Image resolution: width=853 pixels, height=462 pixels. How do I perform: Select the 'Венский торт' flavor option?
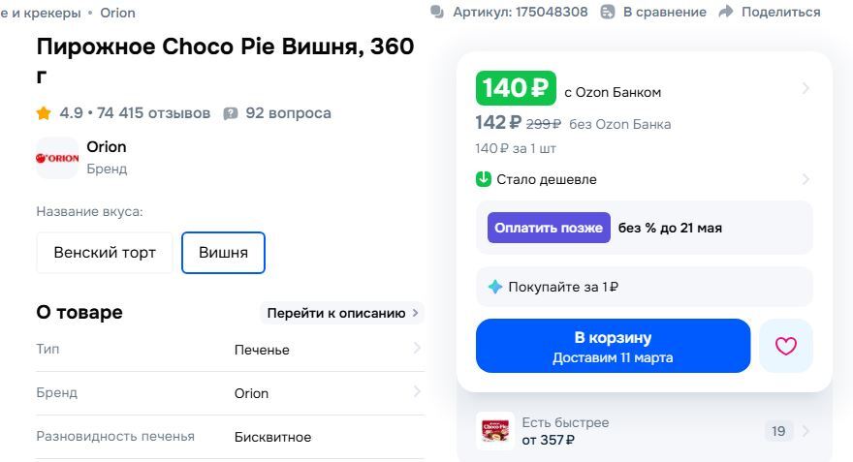tap(105, 253)
